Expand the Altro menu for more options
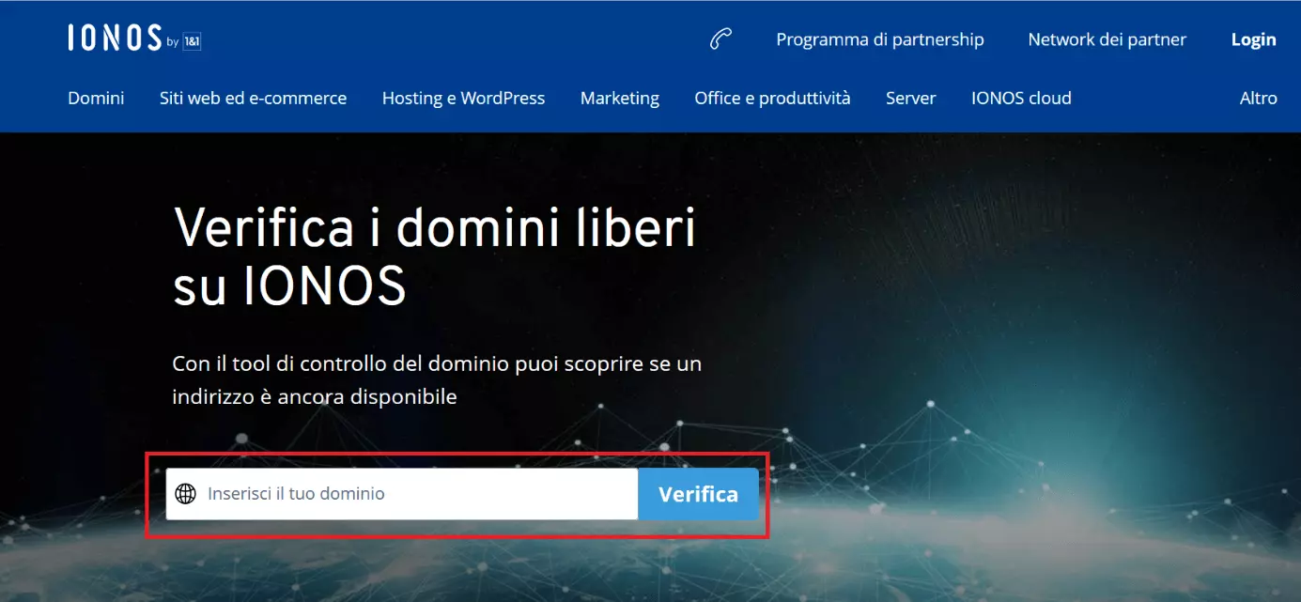 (x=1258, y=98)
